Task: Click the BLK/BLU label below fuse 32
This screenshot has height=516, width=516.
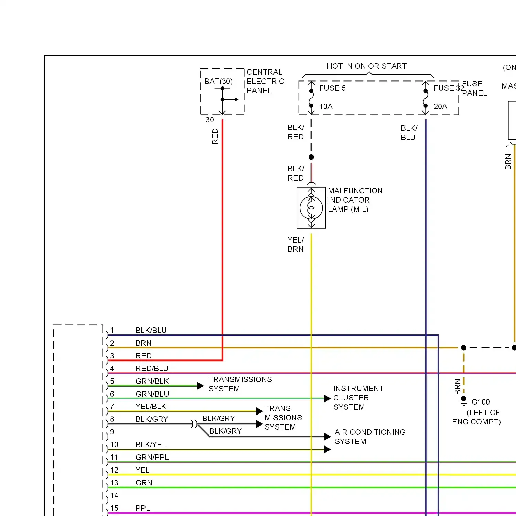Action: tap(409, 132)
